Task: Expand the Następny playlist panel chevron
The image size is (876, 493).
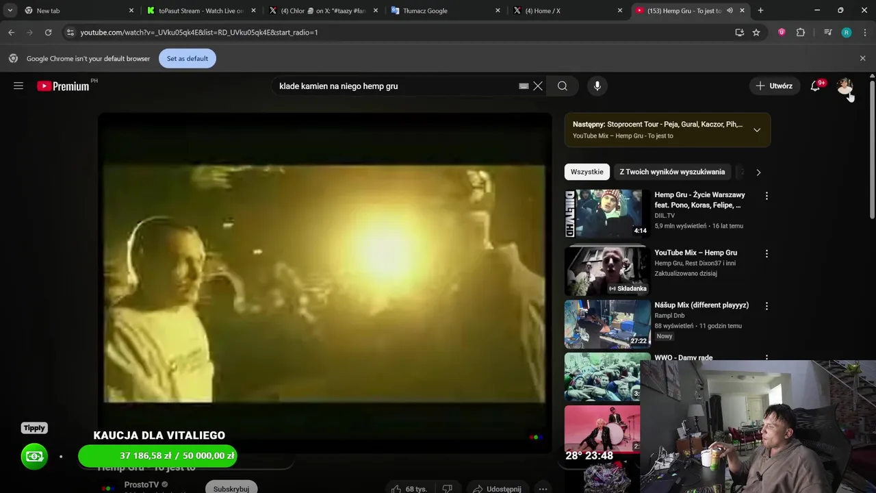Action: pos(757,129)
